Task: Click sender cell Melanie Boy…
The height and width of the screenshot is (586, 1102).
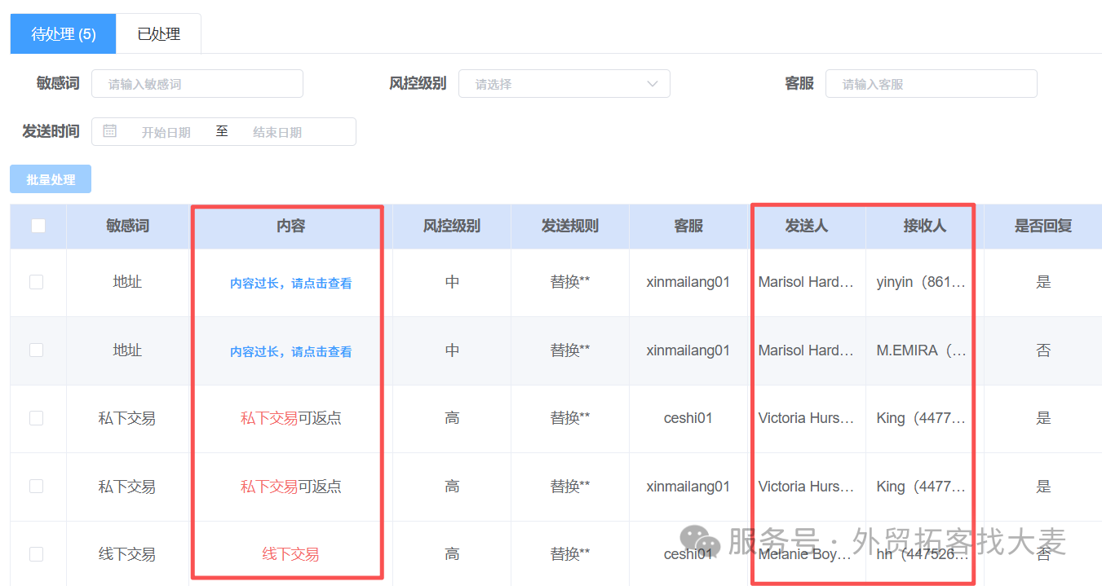Action: [x=806, y=554]
